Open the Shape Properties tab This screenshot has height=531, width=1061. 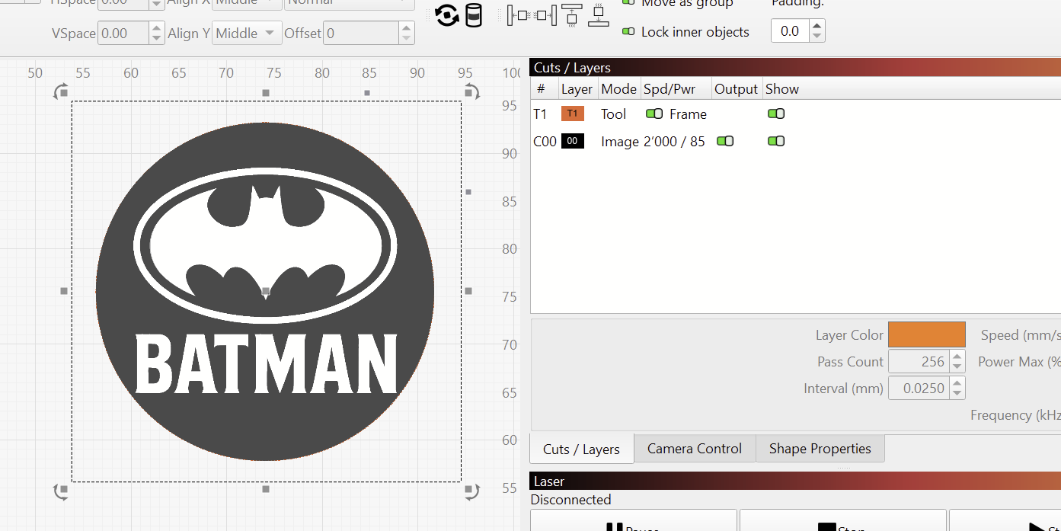820,449
